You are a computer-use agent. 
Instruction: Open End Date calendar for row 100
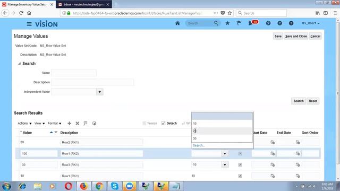pyautogui.click(x=297, y=153)
